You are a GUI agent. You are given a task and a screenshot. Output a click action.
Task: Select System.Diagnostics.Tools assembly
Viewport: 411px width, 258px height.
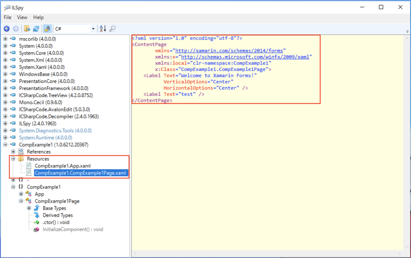(55, 131)
